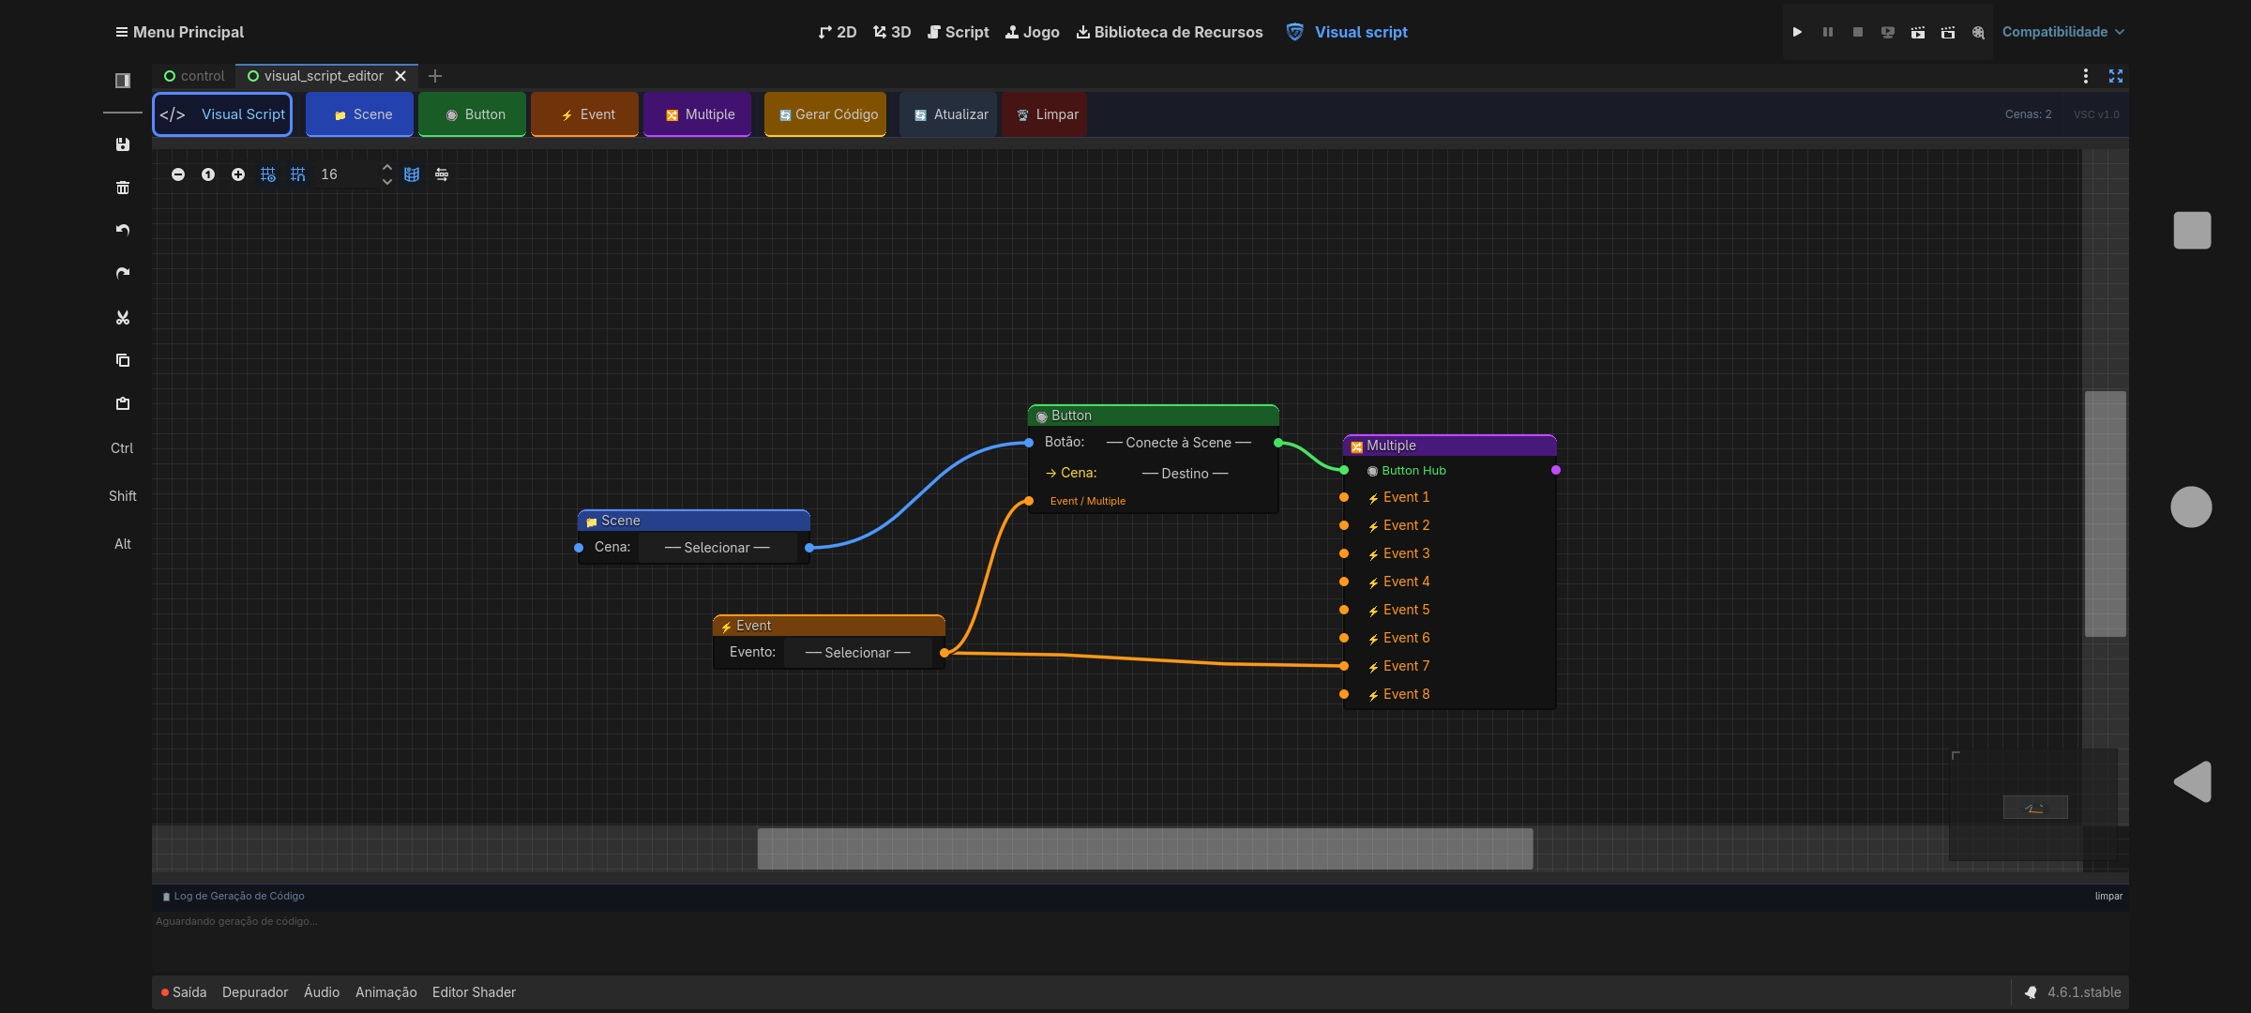Run the current scene with the clapperboard icon
This screenshot has height=1013, width=2251.
tap(1918, 32)
